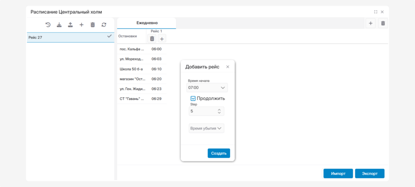The width and height of the screenshot is (415, 187).
Task: Click the Экспорт button
Action: tap(370, 173)
